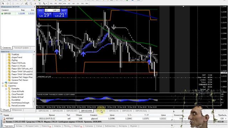The width and height of the screenshot is (228, 128).
Task: Select Пивот LC-Pivots indicator
Action: coord(19,66)
